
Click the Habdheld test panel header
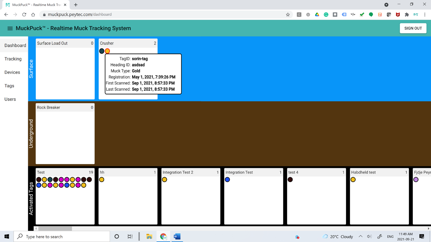point(379,172)
